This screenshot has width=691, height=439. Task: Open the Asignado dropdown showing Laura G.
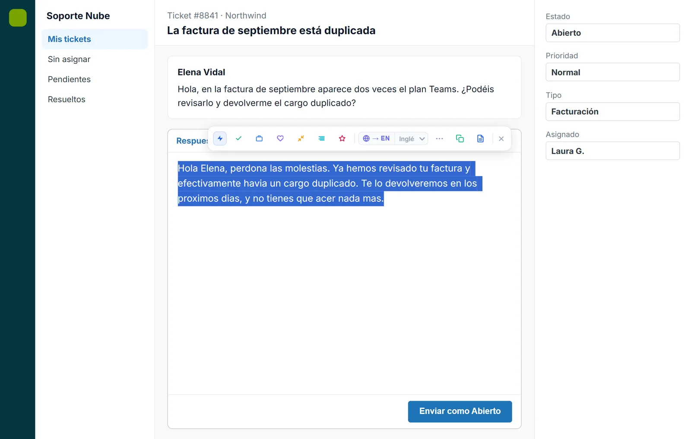click(612, 151)
